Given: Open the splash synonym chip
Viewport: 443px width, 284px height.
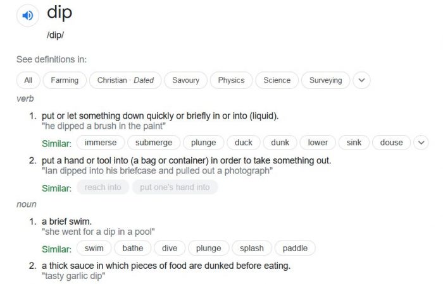Looking at the screenshot, I should pos(251,248).
